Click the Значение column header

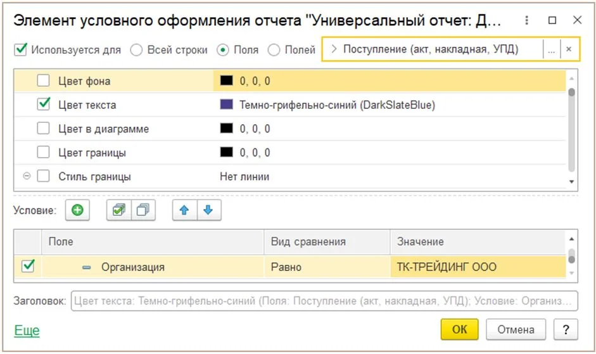(x=478, y=242)
